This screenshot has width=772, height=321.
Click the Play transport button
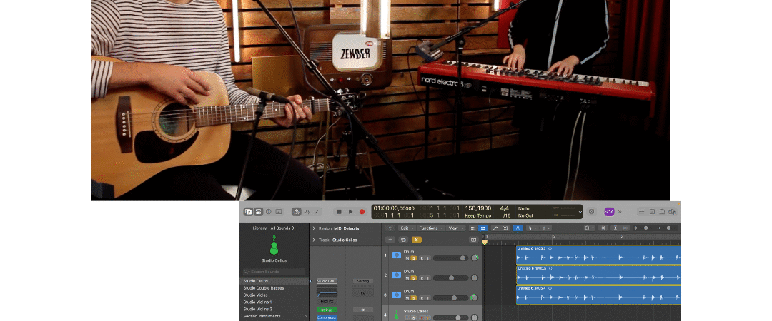coord(350,212)
